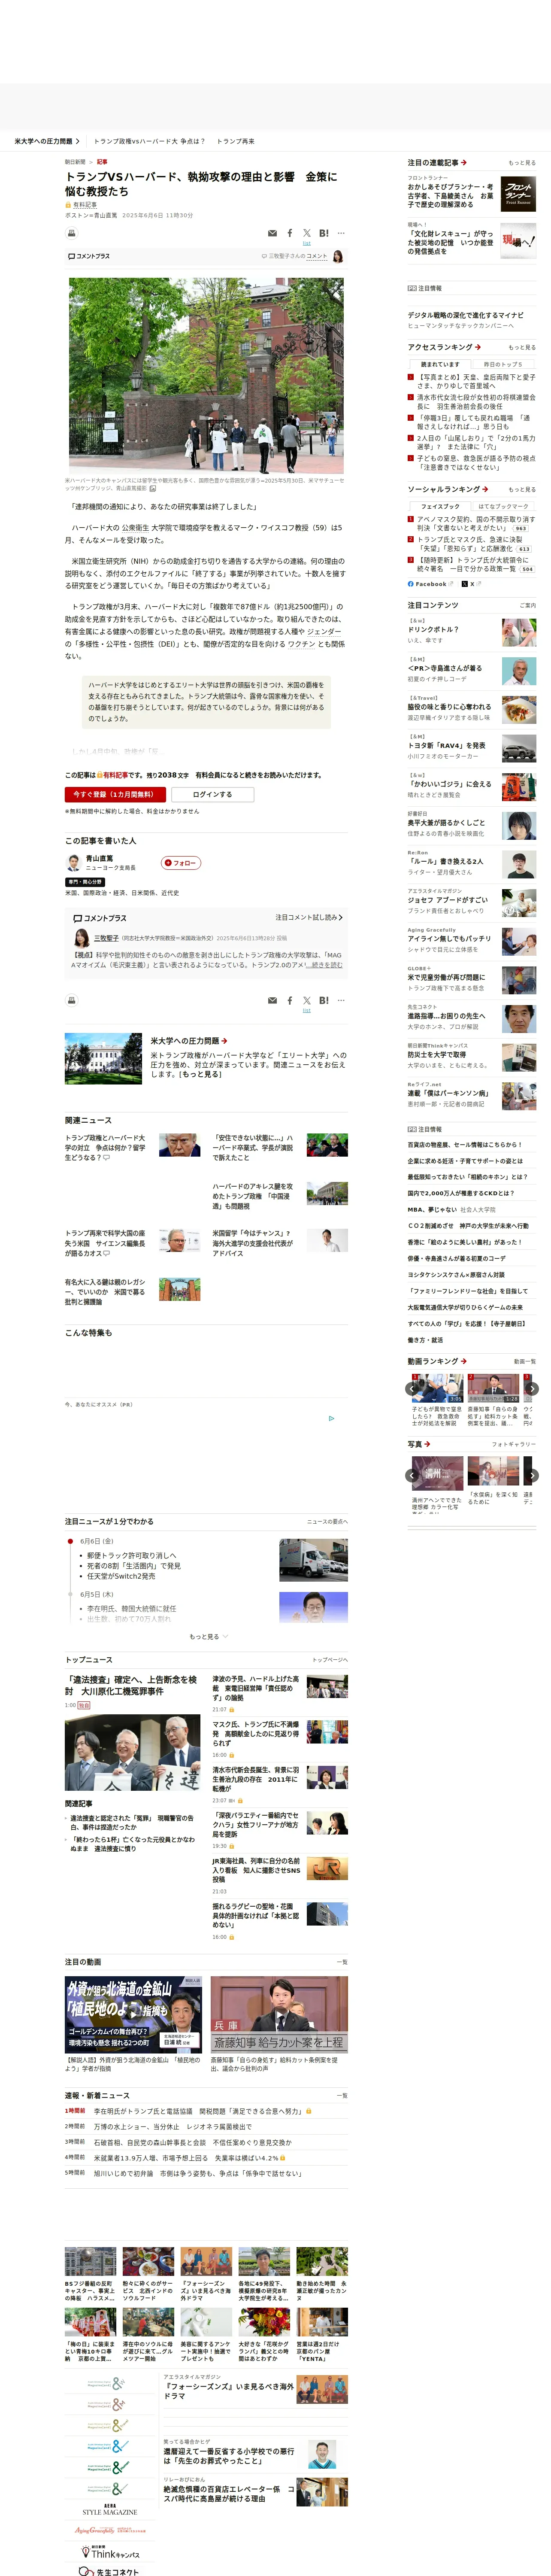Click previous arrow in photo gallery carousel
The width and height of the screenshot is (551, 2576).
pos(411,1475)
